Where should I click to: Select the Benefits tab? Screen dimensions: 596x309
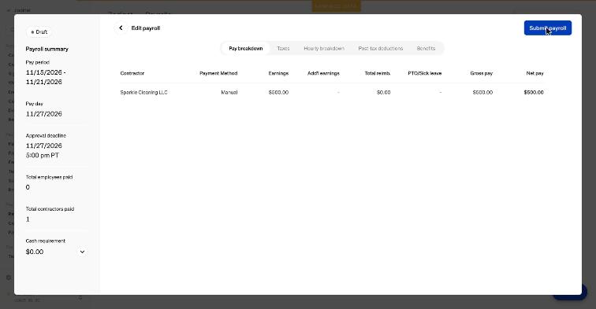[426, 49]
